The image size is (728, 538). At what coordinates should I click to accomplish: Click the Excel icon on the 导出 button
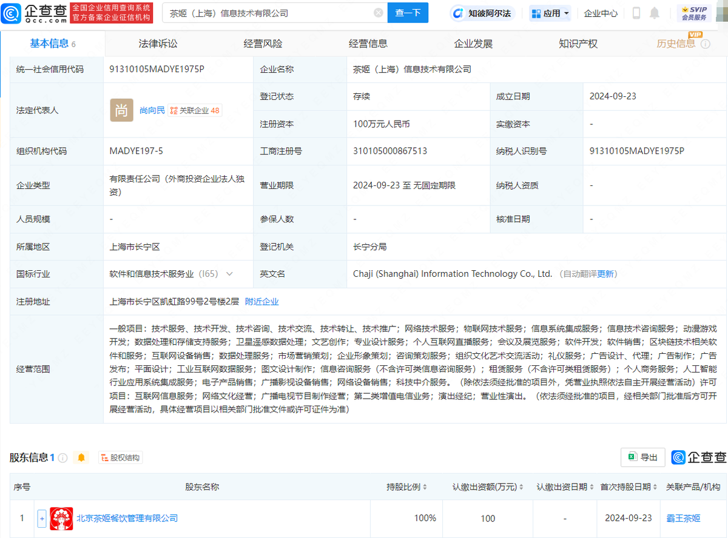(x=633, y=457)
